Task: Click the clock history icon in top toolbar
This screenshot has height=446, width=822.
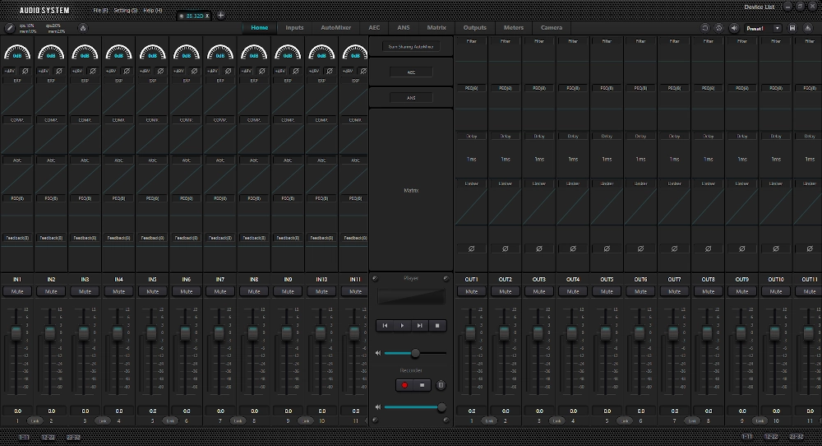Action: click(x=718, y=28)
